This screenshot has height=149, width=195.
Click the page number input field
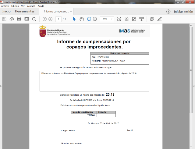[58, 19]
